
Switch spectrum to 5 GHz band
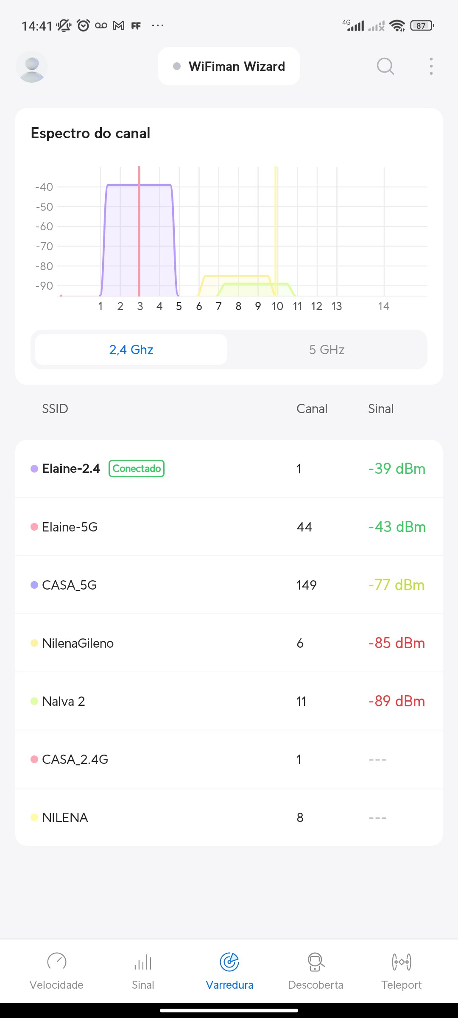(x=327, y=350)
